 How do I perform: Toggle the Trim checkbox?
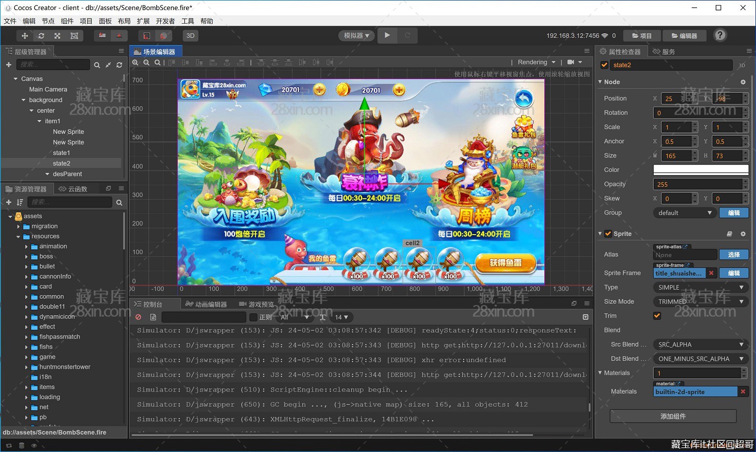tap(657, 316)
